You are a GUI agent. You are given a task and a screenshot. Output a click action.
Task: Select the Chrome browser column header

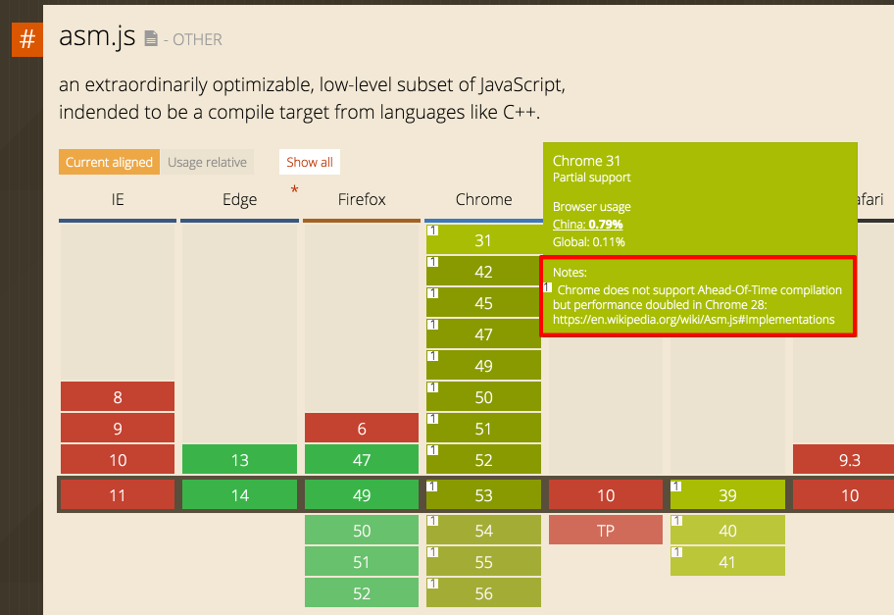pyautogui.click(x=483, y=200)
